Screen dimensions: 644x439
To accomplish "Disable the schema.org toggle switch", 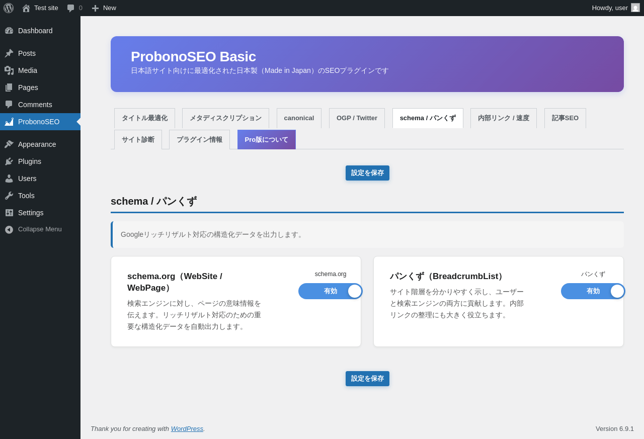I will (x=330, y=291).
